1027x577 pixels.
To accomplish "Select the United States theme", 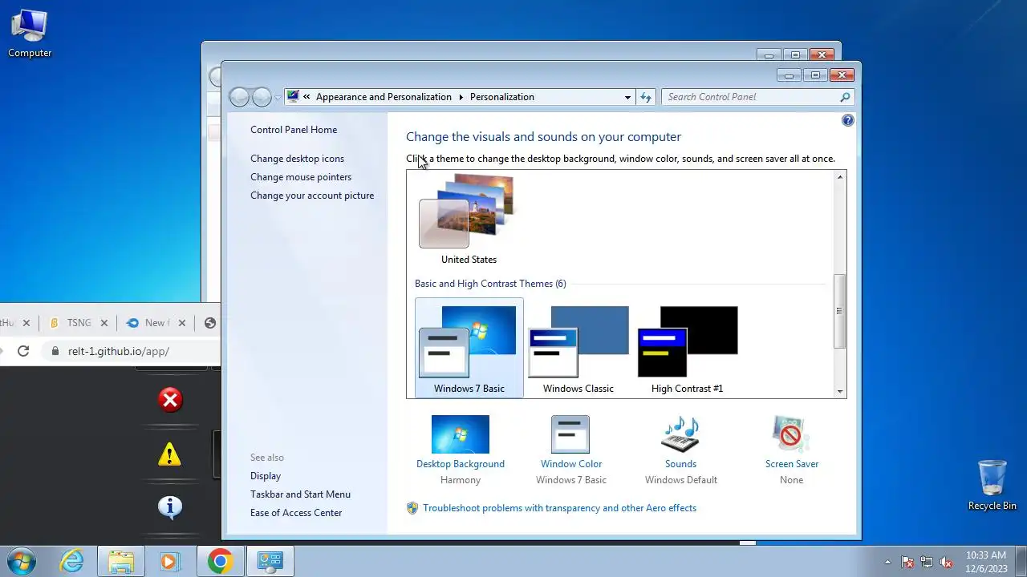I will [469, 220].
